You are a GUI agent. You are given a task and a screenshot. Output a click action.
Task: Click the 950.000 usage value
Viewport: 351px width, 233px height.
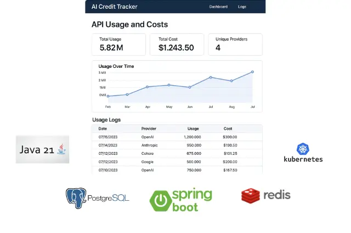pyautogui.click(x=194, y=145)
